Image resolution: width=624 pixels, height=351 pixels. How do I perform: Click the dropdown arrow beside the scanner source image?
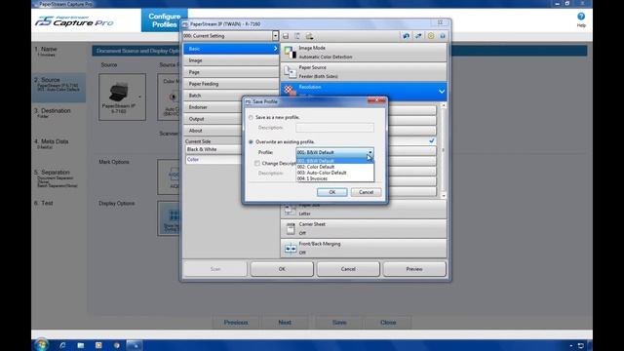click(139, 97)
